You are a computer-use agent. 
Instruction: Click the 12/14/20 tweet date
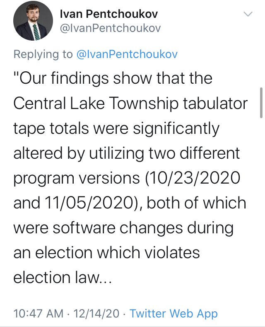coord(96,313)
